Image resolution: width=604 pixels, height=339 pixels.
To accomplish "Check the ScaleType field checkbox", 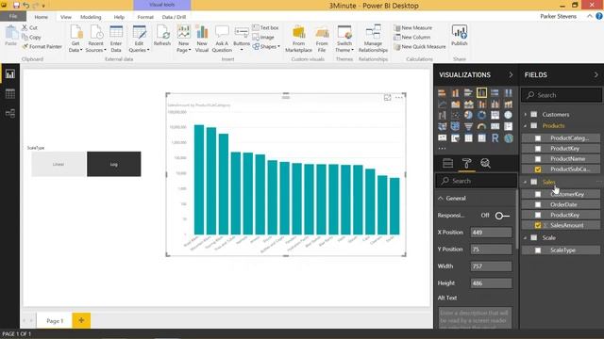I will (x=538, y=250).
